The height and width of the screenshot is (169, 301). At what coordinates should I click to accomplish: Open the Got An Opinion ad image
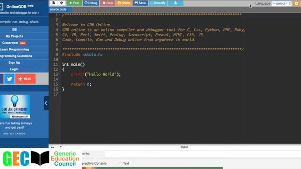point(15,107)
